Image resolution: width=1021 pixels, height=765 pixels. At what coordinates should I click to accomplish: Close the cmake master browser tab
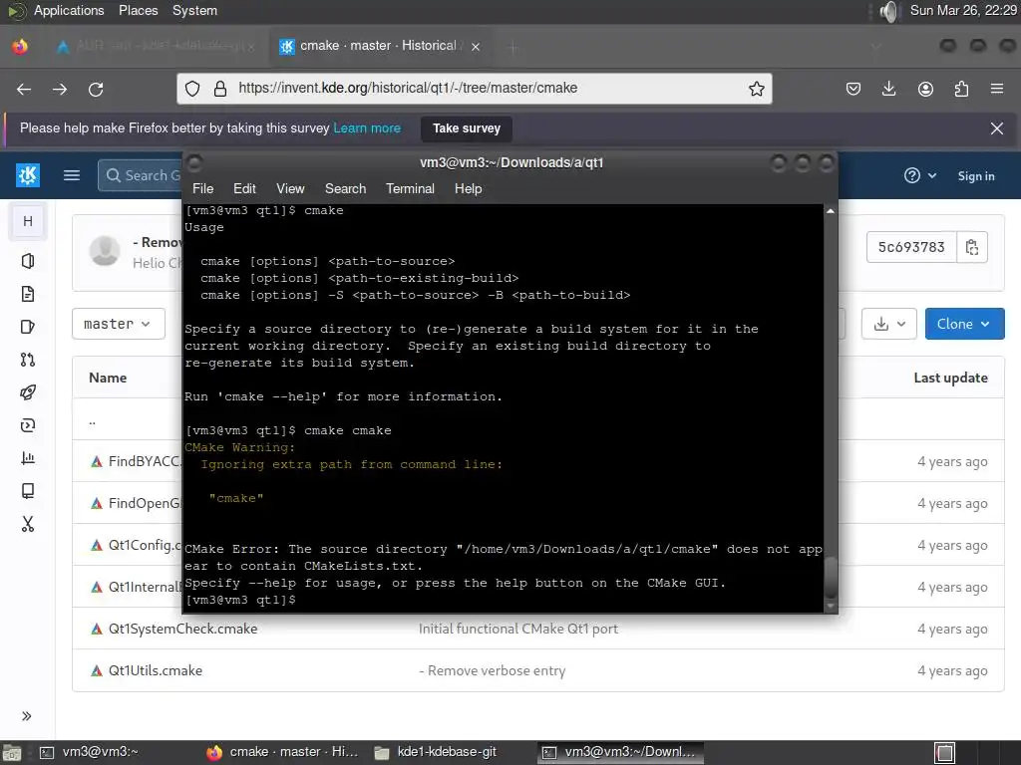coord(476,47)
